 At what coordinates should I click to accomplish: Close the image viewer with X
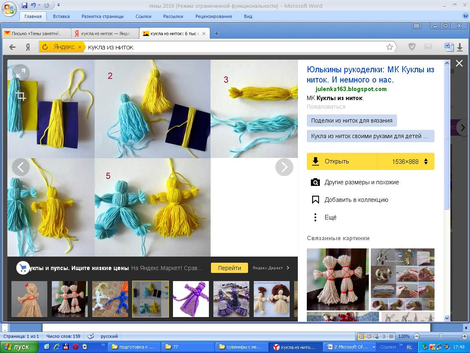click(459, 63)
